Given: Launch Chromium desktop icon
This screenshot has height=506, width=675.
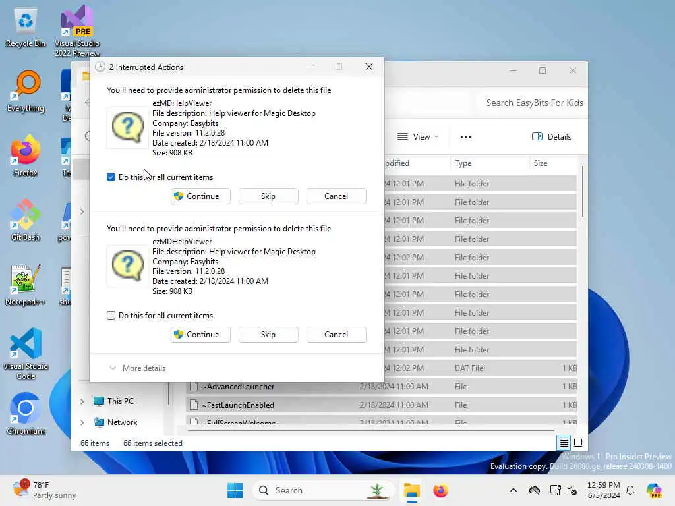Looking at the screenshot, I should (x=26, y=414).
